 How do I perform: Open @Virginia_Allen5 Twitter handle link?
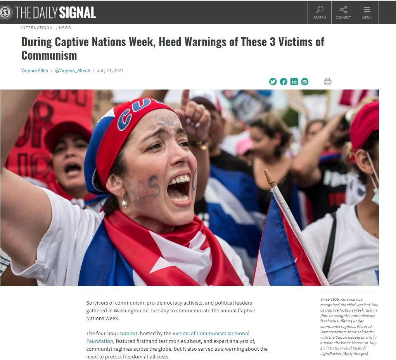click(73, 71)
